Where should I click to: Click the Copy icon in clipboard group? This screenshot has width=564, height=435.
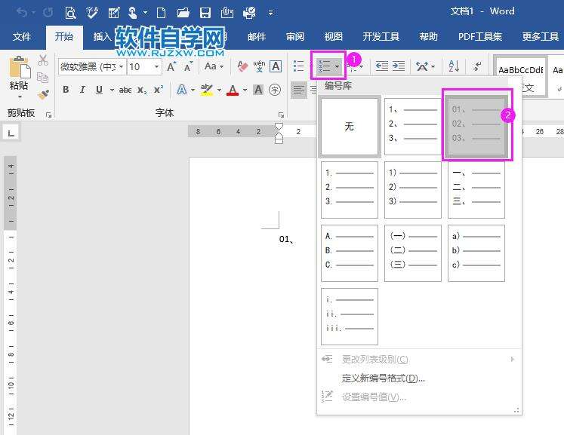click(43, 77)
